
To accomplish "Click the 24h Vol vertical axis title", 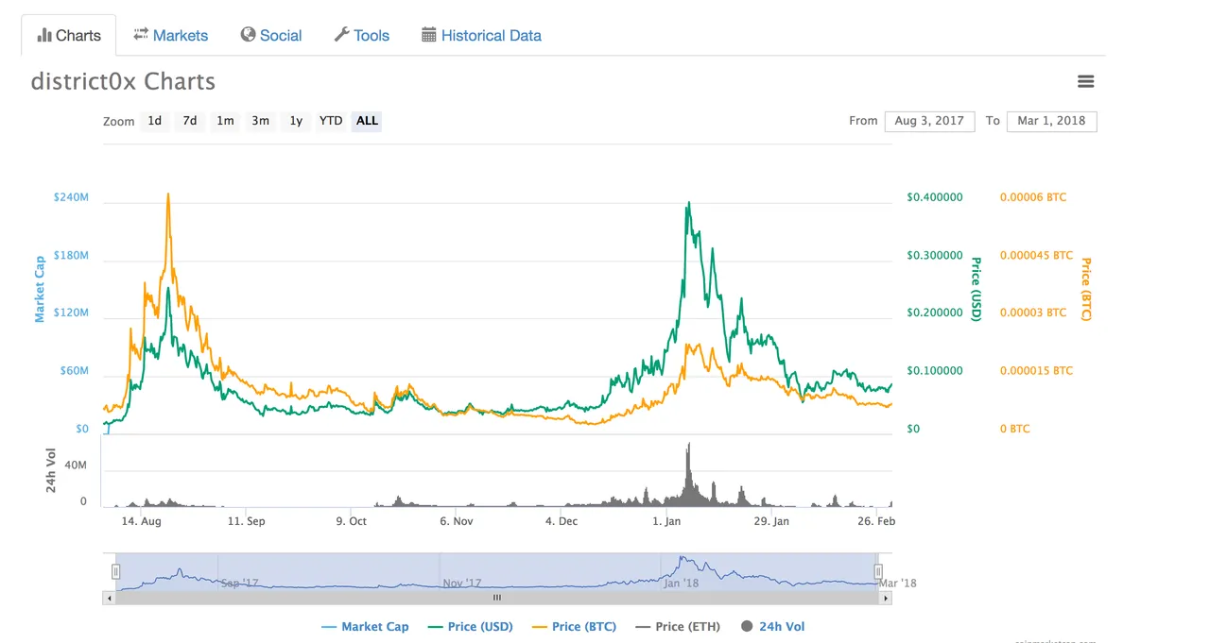I will (x=52, y=469).
